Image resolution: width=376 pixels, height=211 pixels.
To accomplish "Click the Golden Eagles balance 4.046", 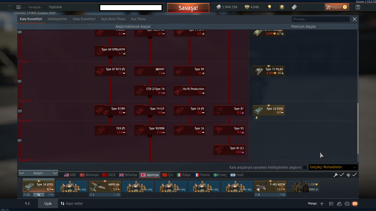I will pyautogui.click(x=252, y=7).
